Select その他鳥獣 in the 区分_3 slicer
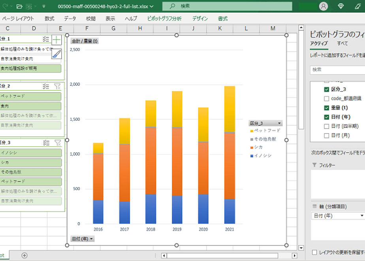Screen dimensions: 365x261 pos(31,172)
